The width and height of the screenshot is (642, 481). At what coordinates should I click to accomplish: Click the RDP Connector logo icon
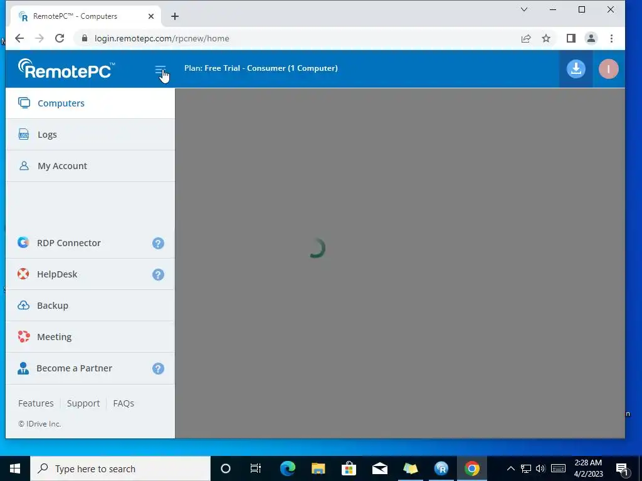pos(23,242)
